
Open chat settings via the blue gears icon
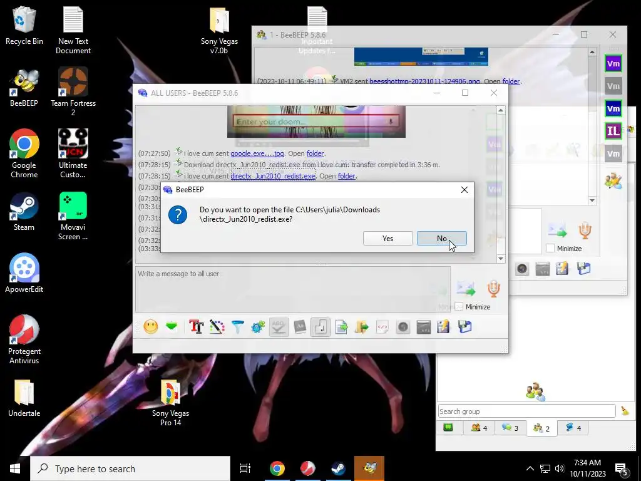click(258, 327)
